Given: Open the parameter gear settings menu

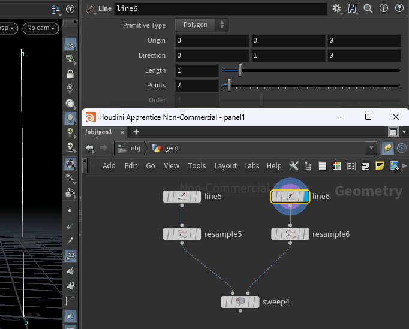Looking at the screenshot, I should [337, 8].
